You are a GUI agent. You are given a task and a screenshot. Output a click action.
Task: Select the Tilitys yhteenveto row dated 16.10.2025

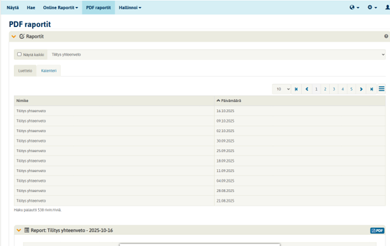point(115,110)
